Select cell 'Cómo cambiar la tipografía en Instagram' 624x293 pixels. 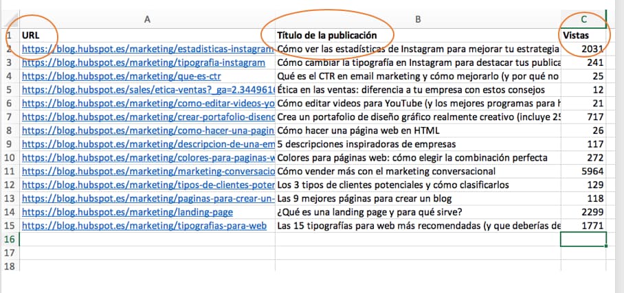click(x=418, y=63)
